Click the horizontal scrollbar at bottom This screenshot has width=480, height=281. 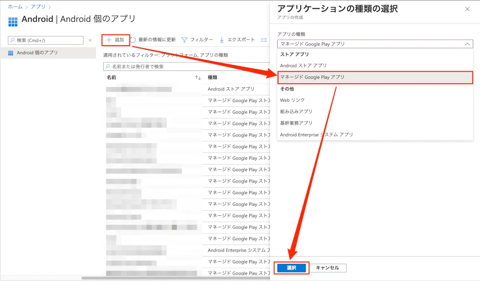[x=175, y=278]
